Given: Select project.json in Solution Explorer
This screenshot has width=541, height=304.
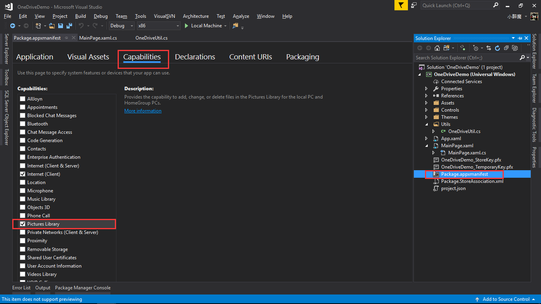Looking at the screenshot, I should click(x=453, y=188).
